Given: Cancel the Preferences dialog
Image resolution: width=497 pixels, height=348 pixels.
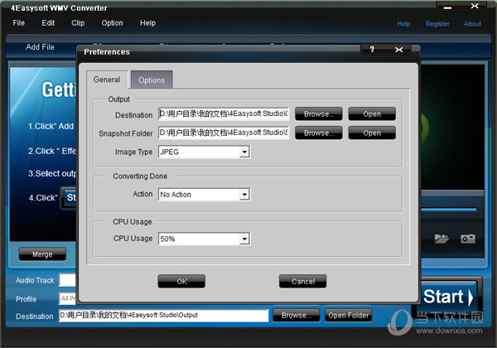Looking at the screenshot, I should pyautogui.click(x=302, y=281).
